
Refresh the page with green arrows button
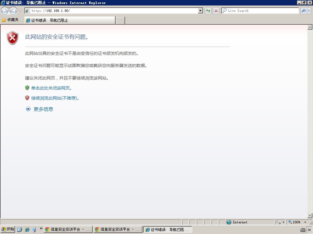208,11
